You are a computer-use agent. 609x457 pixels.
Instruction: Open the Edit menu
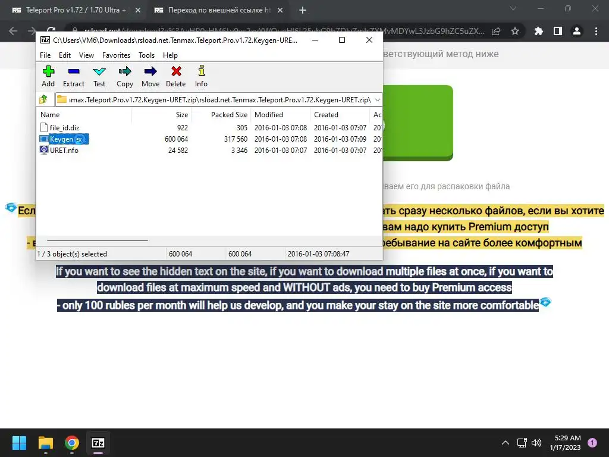pos(64,55)
